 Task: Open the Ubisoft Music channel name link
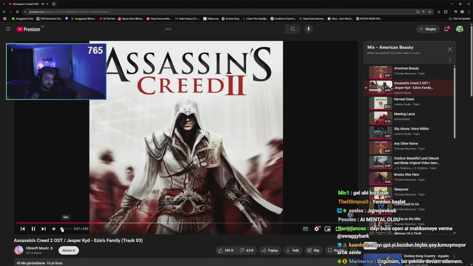pyautogui.click(x=37, y=248)
